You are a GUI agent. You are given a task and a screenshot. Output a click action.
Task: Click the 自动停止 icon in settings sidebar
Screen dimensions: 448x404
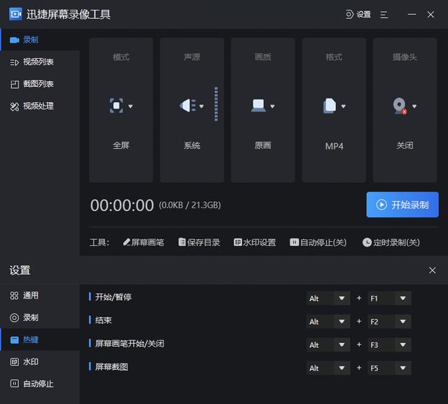click(x=15, y=384)
